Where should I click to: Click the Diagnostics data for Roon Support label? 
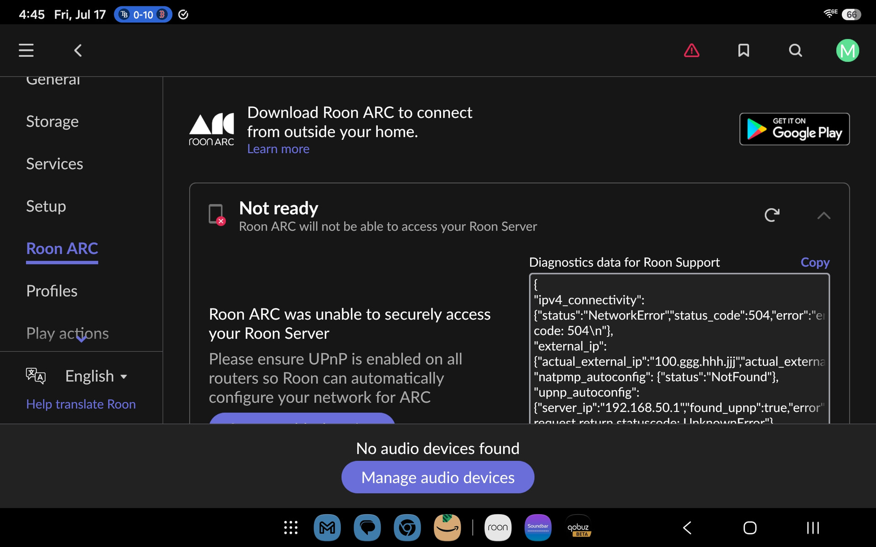click(x=625, y=262)
